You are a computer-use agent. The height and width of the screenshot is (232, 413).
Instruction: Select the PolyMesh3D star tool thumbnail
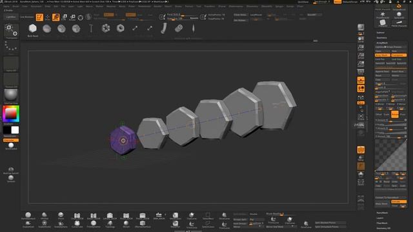(383, 15)
